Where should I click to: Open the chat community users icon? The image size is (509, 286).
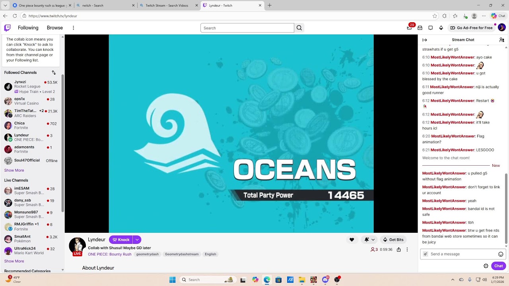click(502, 40)
